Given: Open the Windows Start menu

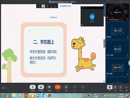Looking at the screenshot, I should click(2, 96).
